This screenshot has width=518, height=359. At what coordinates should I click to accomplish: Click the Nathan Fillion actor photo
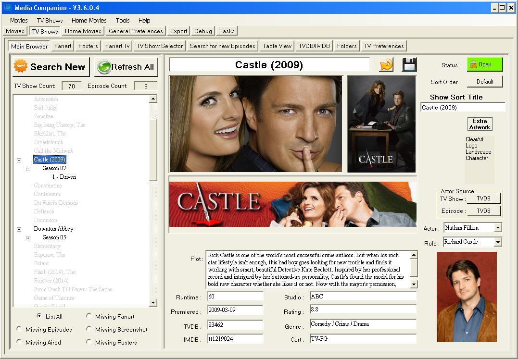click(467, 297)
